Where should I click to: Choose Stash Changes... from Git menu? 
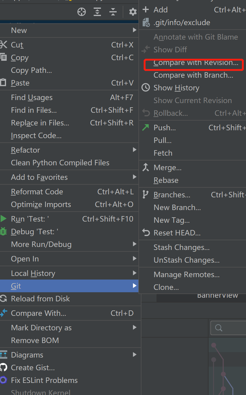pos(181,247)
